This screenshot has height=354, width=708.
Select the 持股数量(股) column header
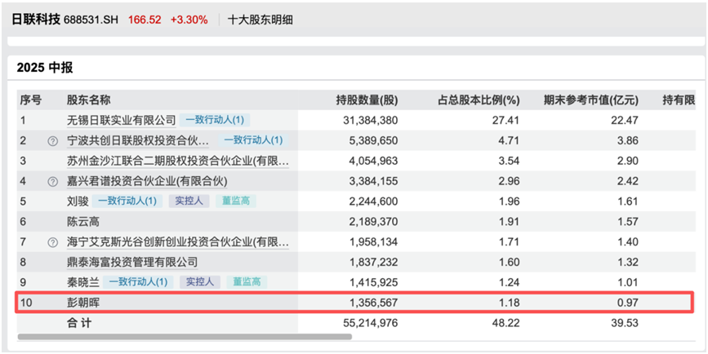(367, 100)
